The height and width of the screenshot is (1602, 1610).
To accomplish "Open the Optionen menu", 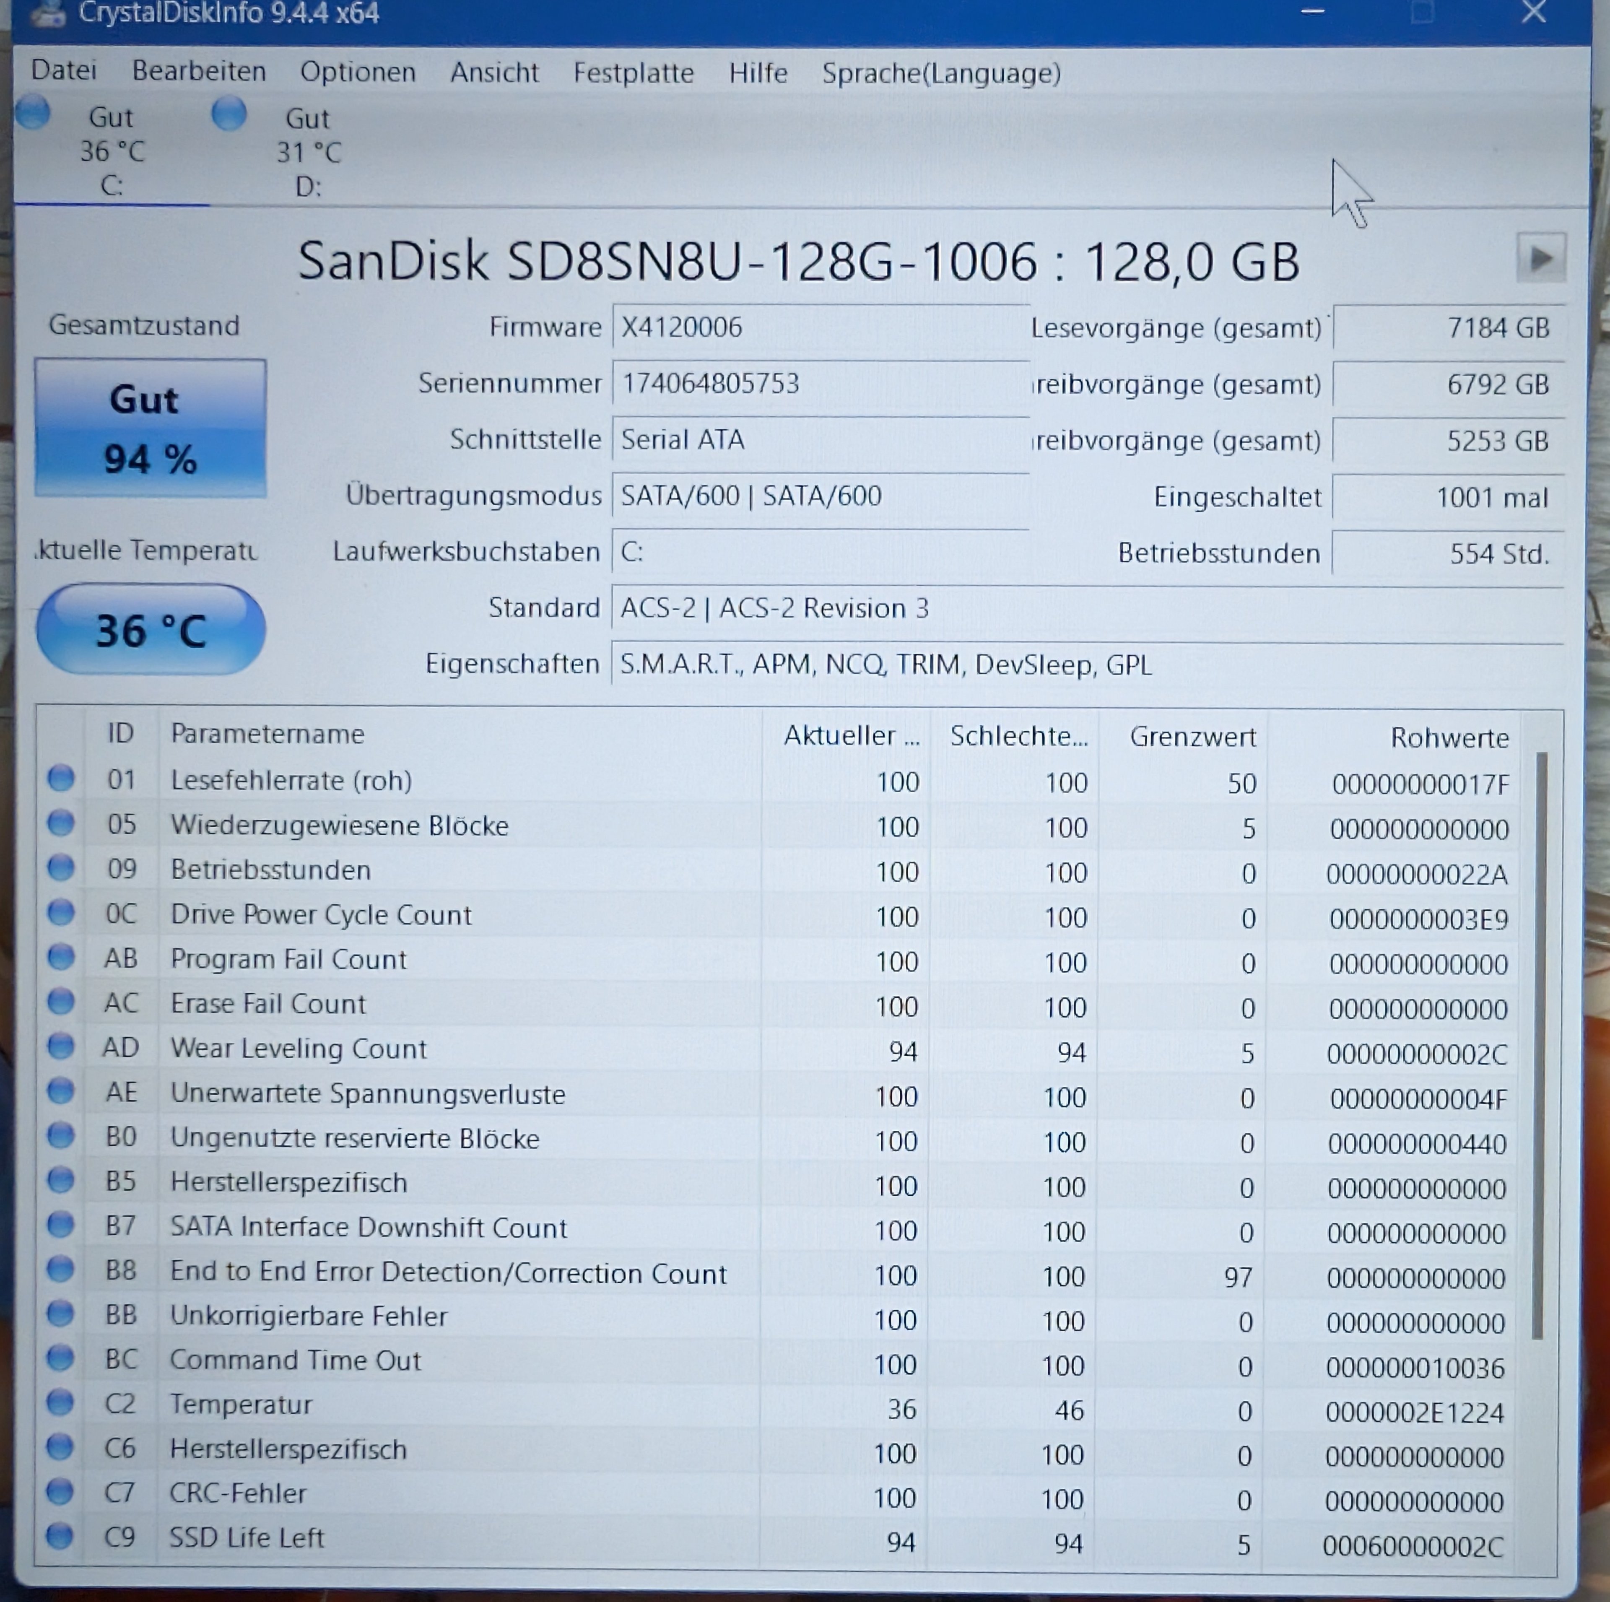I will click(358, 73).
